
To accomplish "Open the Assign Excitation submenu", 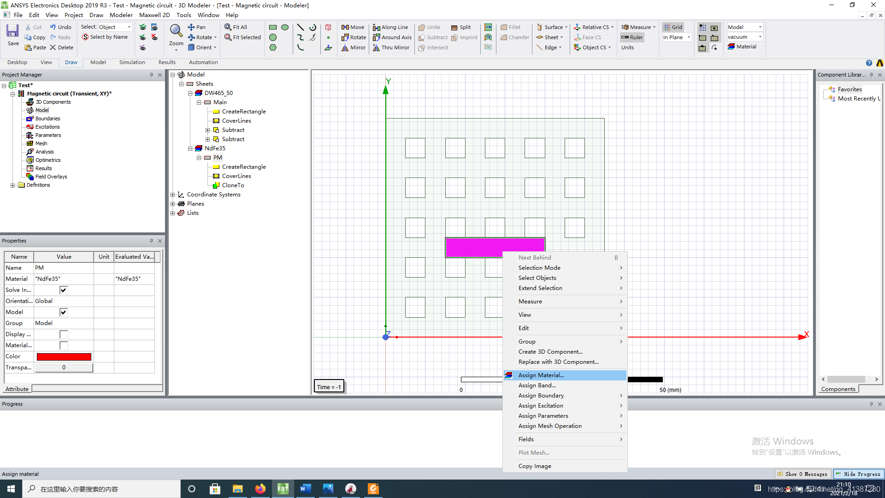I will click(x=565, y=406).
